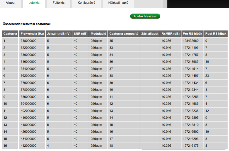The width and height of the screenshot is (229, 151).
Task: Select channel identifier cell 35
Action: pyautogui.click(x=124, y=41)
